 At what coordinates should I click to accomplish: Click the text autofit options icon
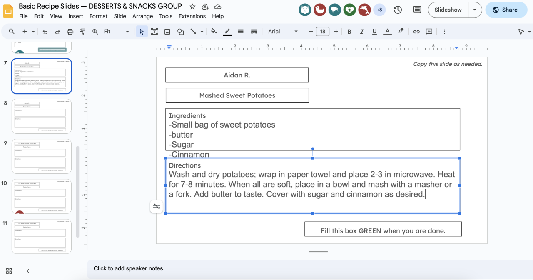157,206
